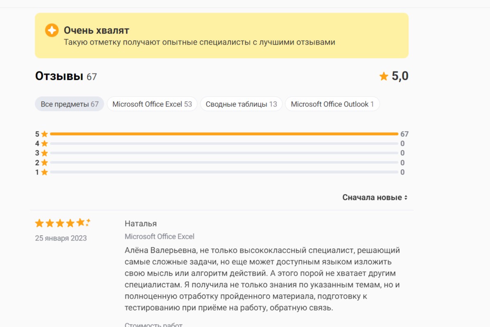Filter reviews by Microsoft Office Outlook
Screen dimensions: 490x327
332,104
